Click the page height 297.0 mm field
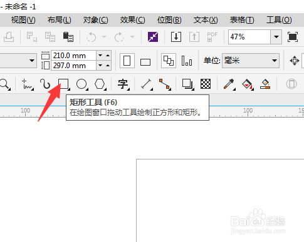 click(74, 66)
